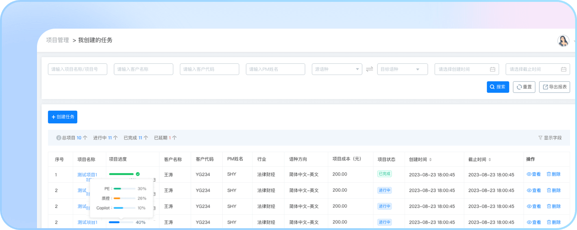
Task: View the third row project via 查看
Action: coord(534,206)
